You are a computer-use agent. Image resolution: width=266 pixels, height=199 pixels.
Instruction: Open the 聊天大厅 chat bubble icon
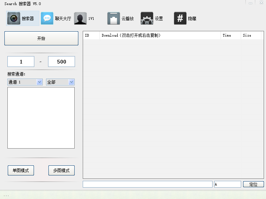point(47,18)
